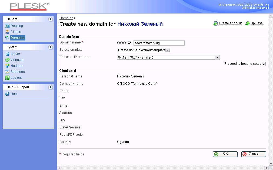Click the Clients icon in sidebar
Viewport: 273px width, 170px height.
pyautogui.click(x=7, y=32)
